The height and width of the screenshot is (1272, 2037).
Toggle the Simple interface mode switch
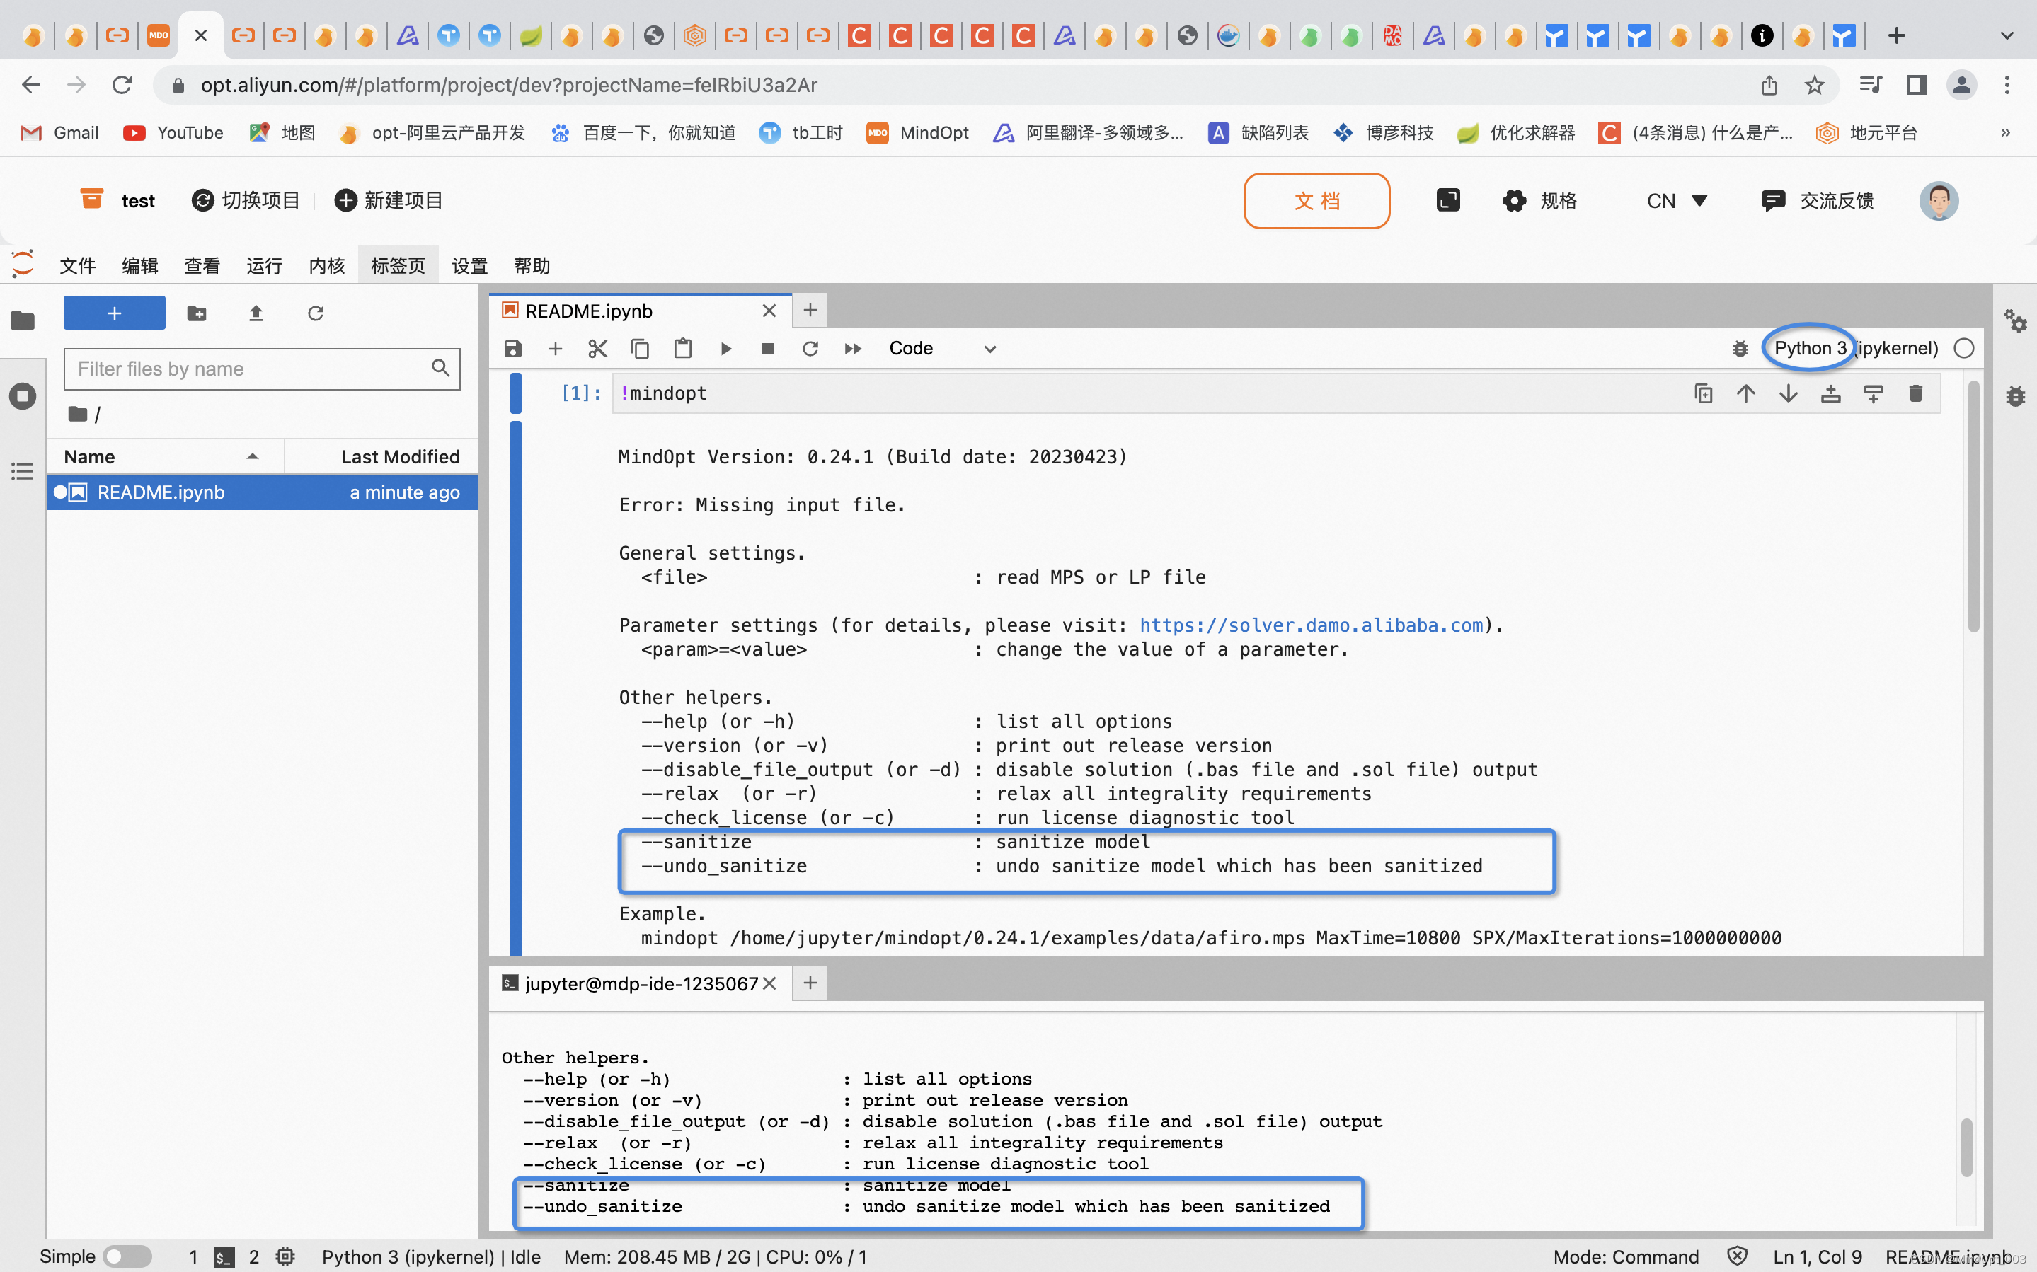point(127,1256)
